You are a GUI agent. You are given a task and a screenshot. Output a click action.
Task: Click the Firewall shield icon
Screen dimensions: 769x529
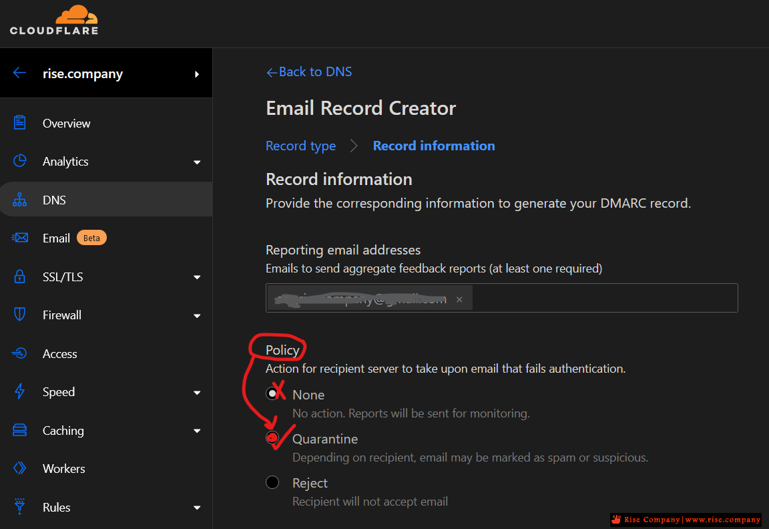coord(20,315)
